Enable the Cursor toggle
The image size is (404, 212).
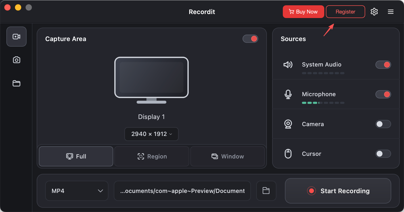(383, 154)
